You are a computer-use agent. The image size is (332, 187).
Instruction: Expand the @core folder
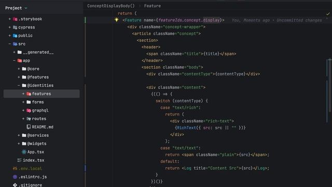19,69
